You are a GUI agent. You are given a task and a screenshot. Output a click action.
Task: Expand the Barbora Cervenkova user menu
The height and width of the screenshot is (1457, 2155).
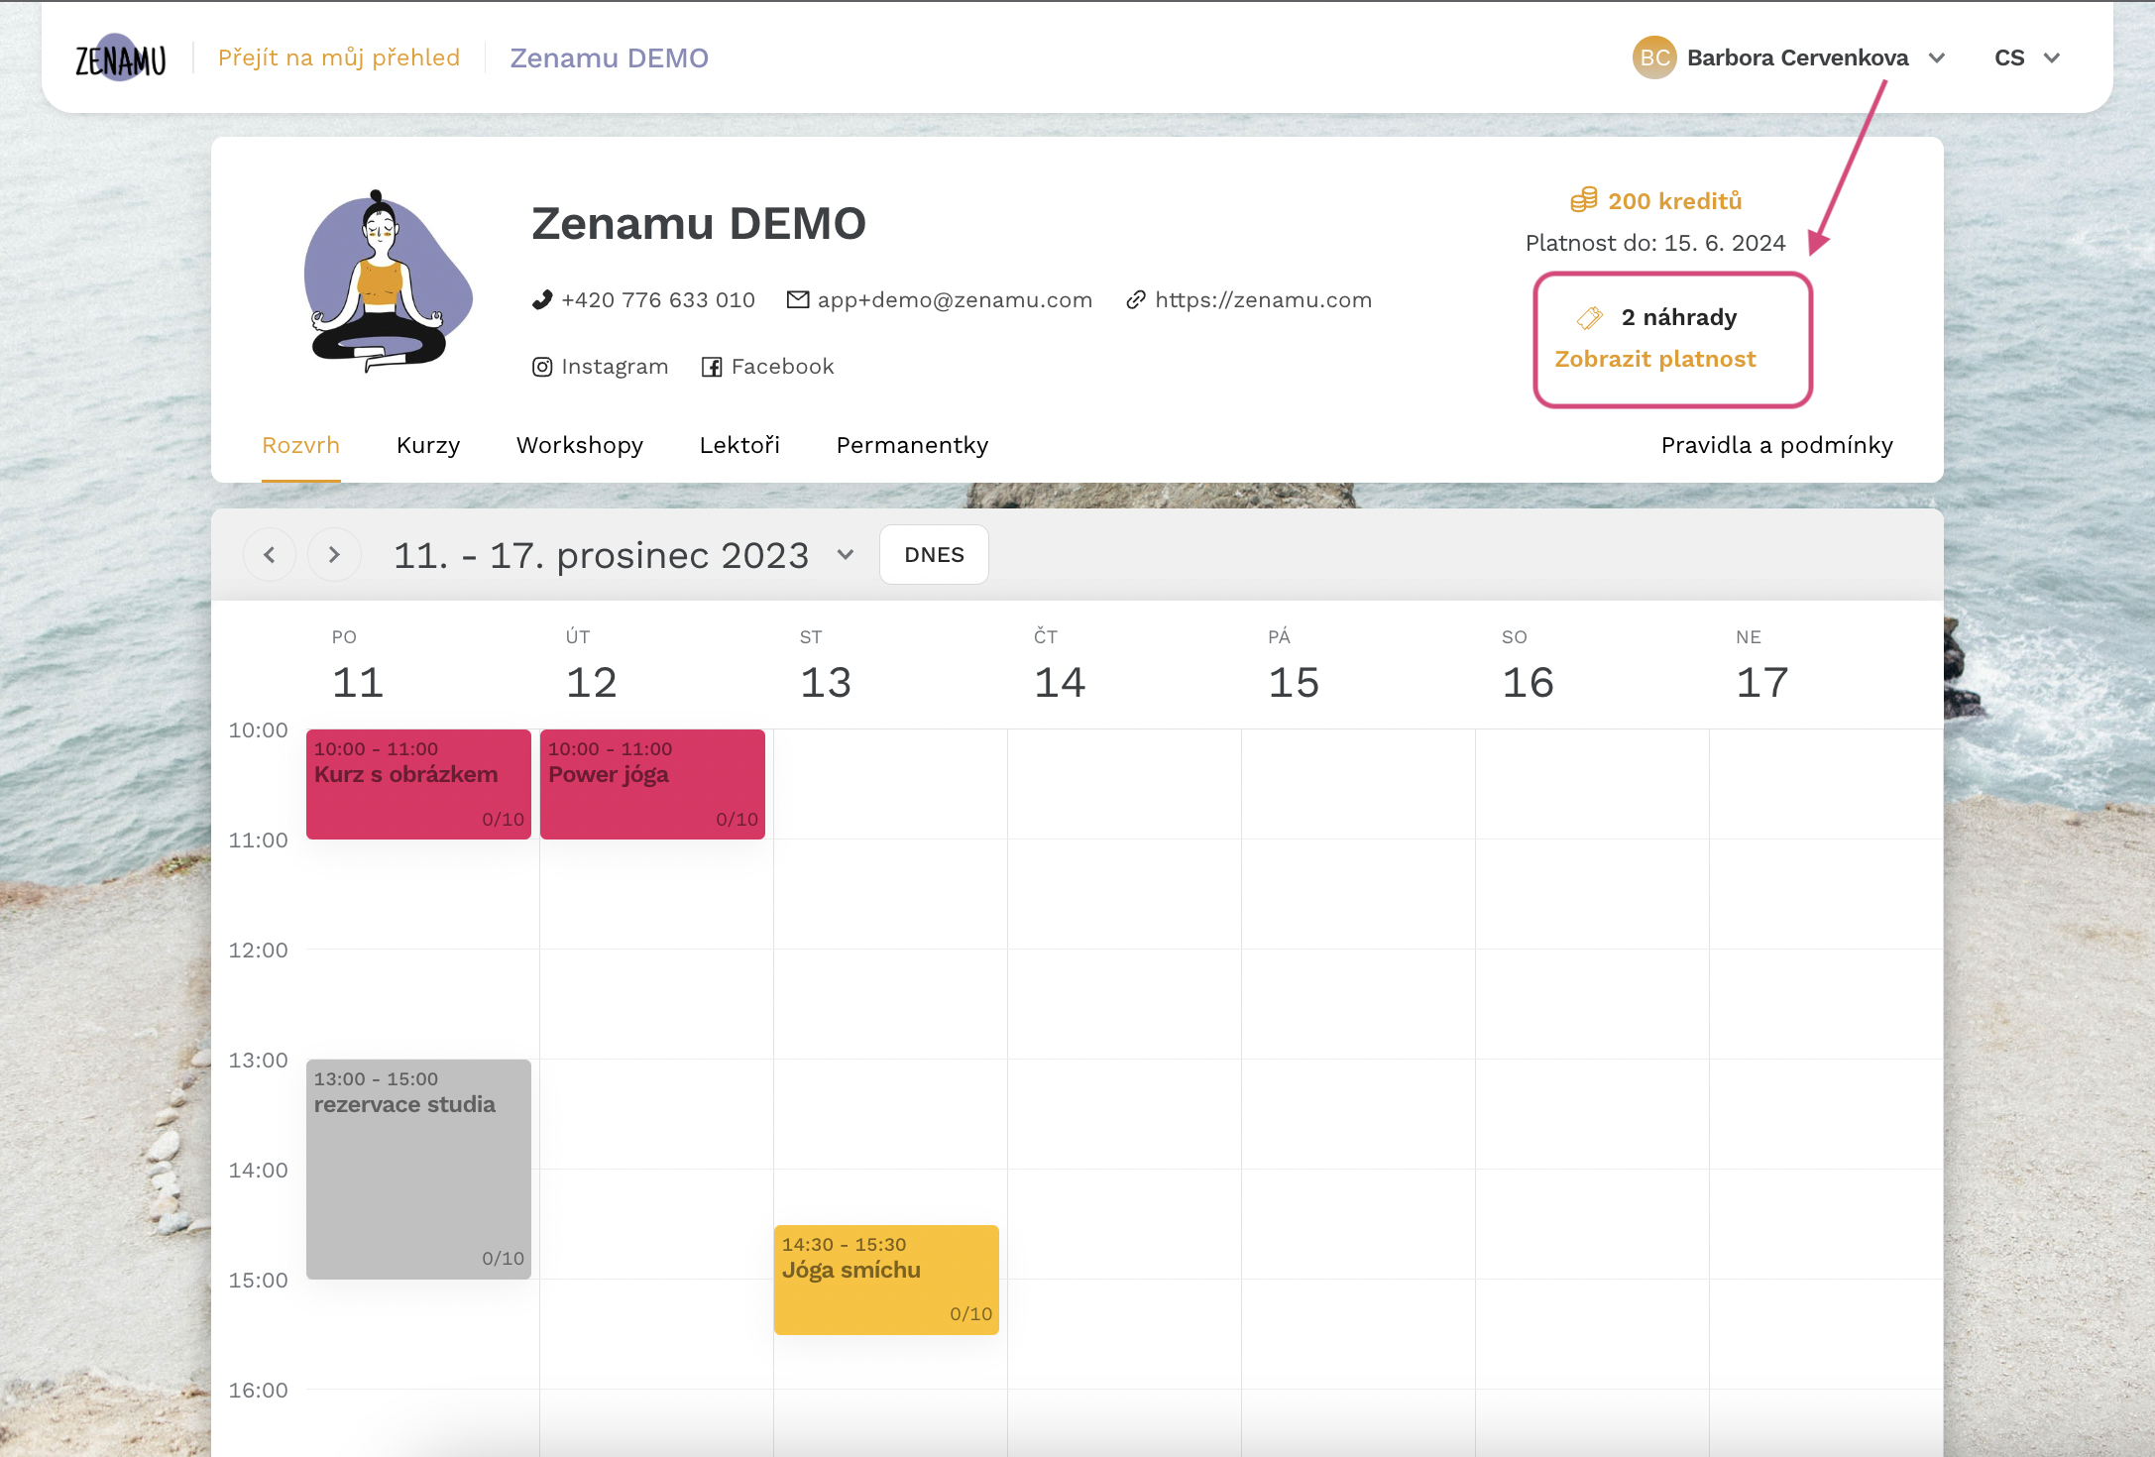pyautogui.click(x=1937, y=58)
